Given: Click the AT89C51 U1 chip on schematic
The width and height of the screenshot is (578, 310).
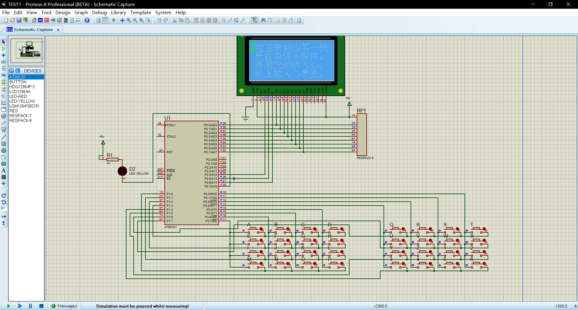Looking at the screenshot, I should tap(191, 173).
